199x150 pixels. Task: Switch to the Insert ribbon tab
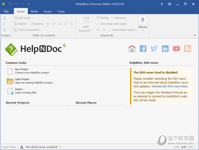48,12
